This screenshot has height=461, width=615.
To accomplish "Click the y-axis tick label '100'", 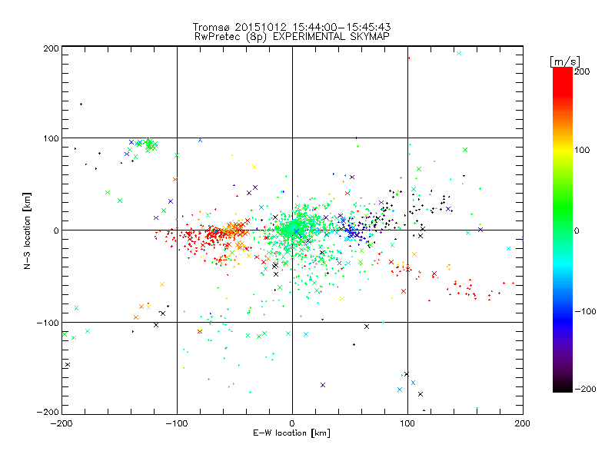I will pyautogui.click(x=52, y=138).
